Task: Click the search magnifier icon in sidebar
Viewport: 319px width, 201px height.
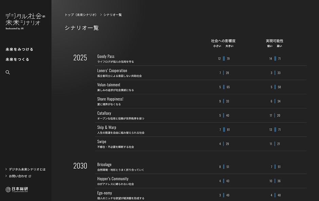Action: pos(8,72)
